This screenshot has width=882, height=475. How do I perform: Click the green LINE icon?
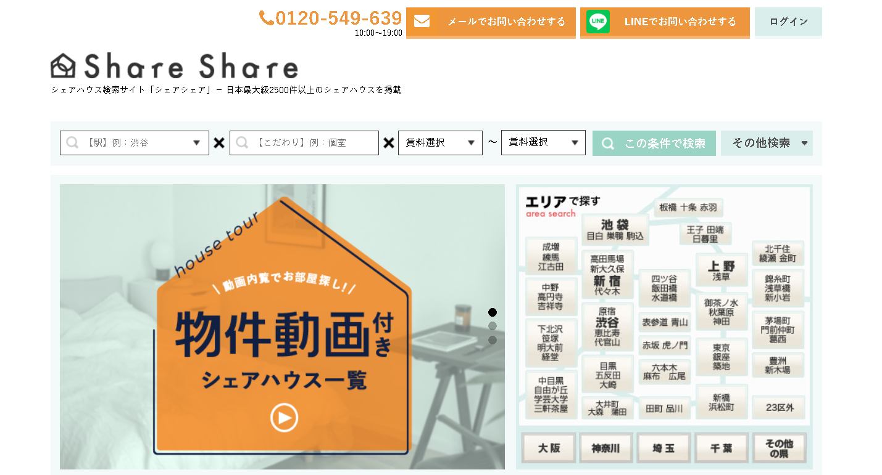597,22
